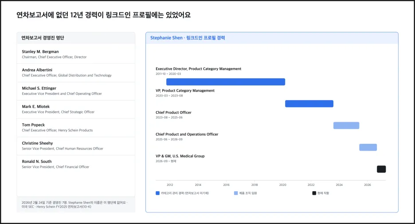Select the Chief Product and Operations Officer bar
415x224 pixels.
point(368,147)
